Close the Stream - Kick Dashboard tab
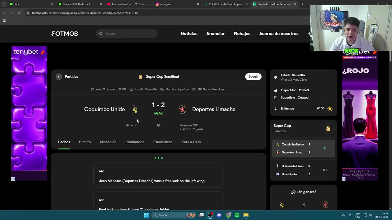This screenshot has height=220, width=392. [101, 4]
